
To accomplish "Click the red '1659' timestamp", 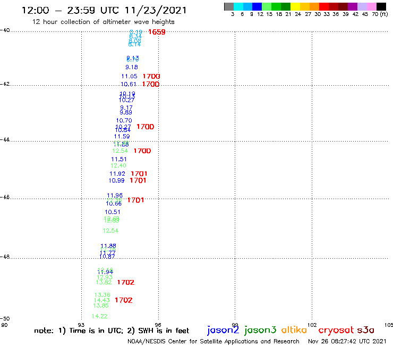I will (157, 32).
